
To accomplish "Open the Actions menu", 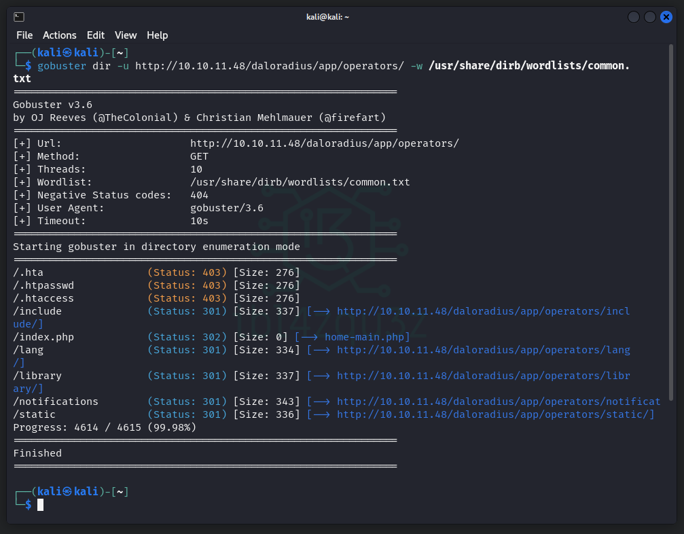I will pos(60,35).
